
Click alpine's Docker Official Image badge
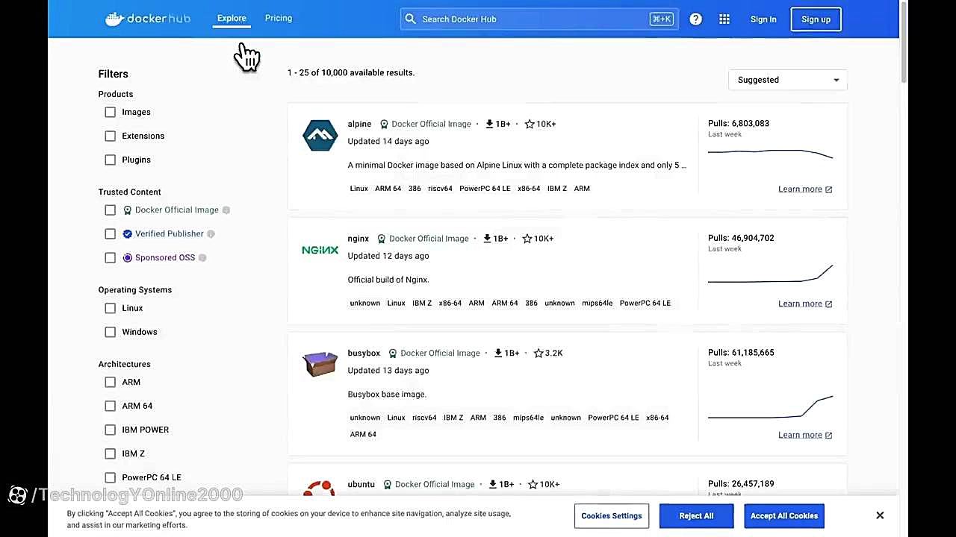(426, 124)
